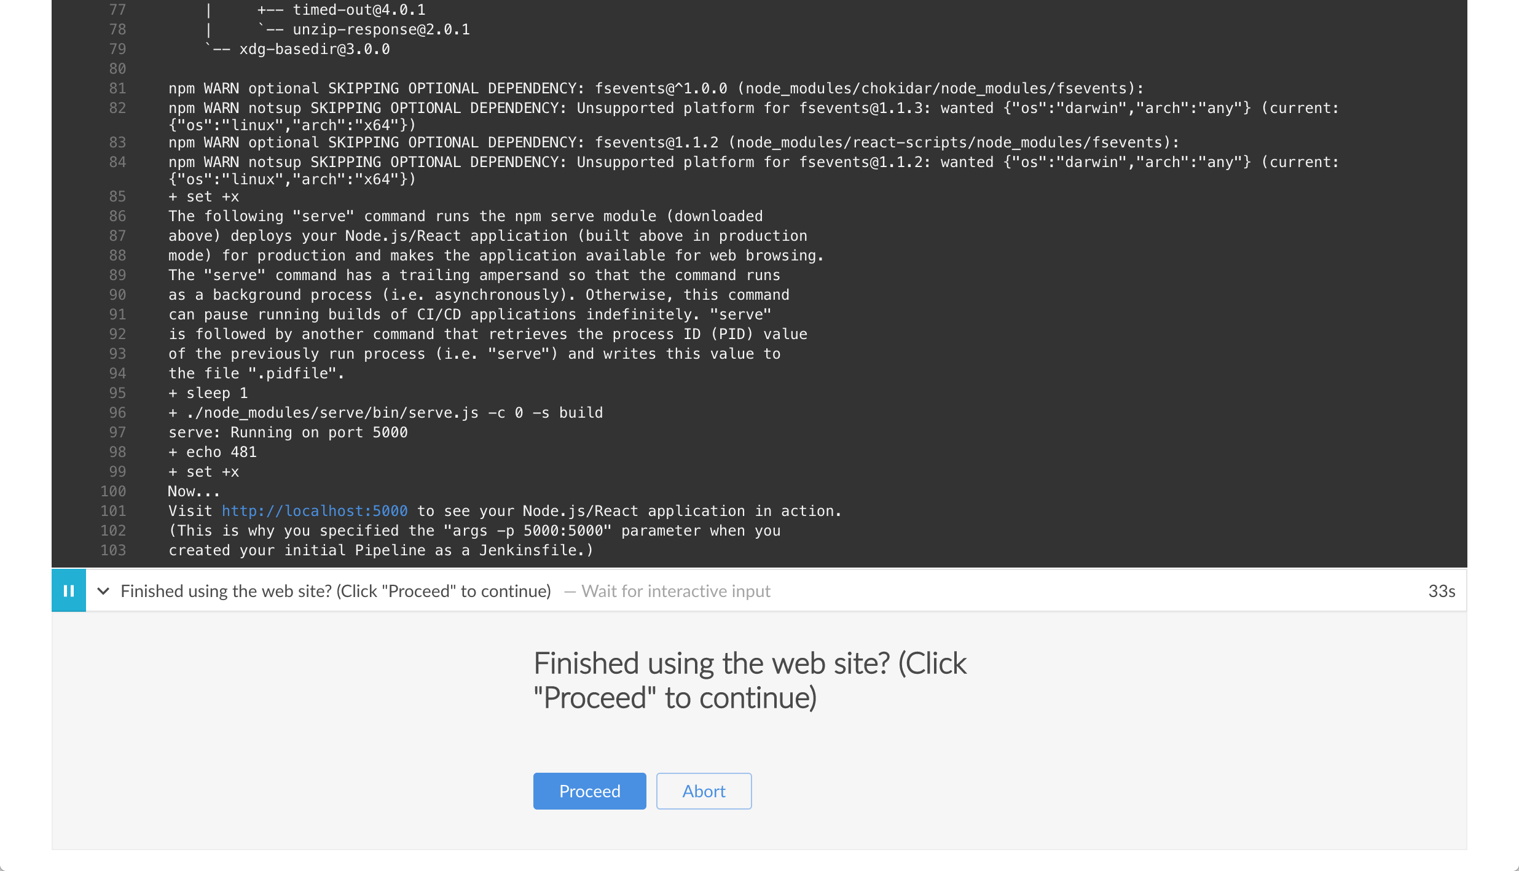Open the localhost:5000 application link
This screenshot has height=871, width=1519.
[315, 511]
